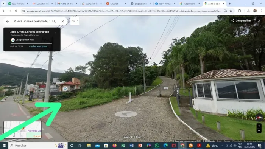Expand the tab search dropdown
The height and width of the screenshot is (149, 265).
(x=3, y=3)
